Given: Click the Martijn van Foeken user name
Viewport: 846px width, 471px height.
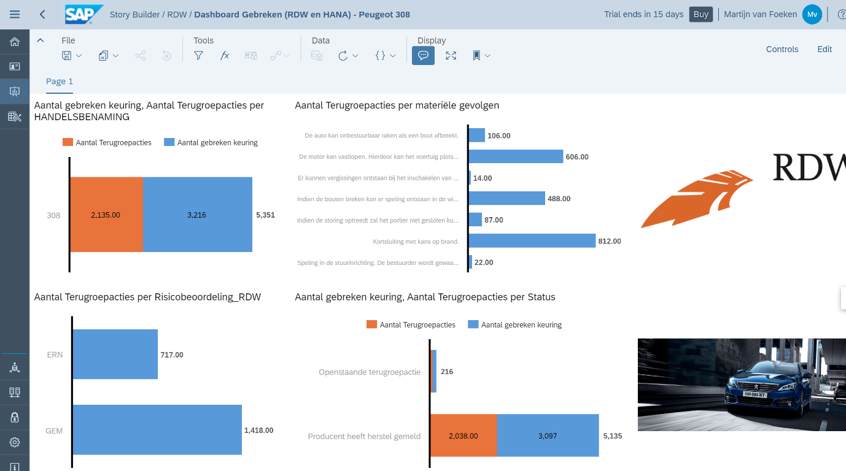Looking at the screenshot, I should (x=761, y=14).
